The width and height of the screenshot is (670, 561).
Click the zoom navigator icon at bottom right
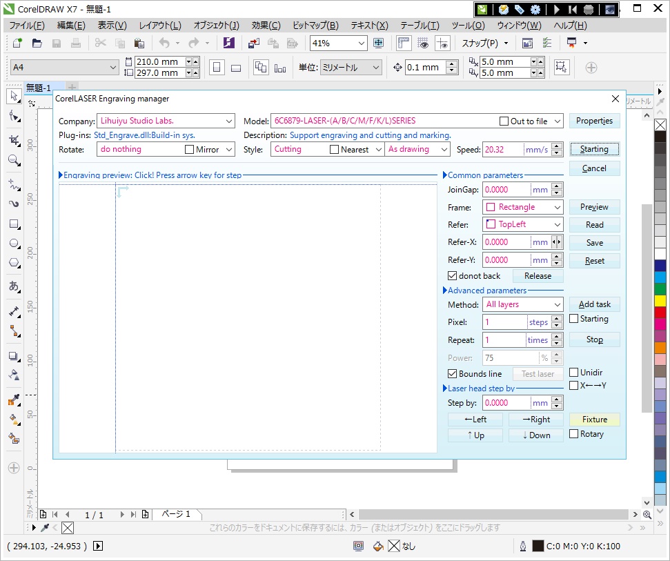point(647,515)
